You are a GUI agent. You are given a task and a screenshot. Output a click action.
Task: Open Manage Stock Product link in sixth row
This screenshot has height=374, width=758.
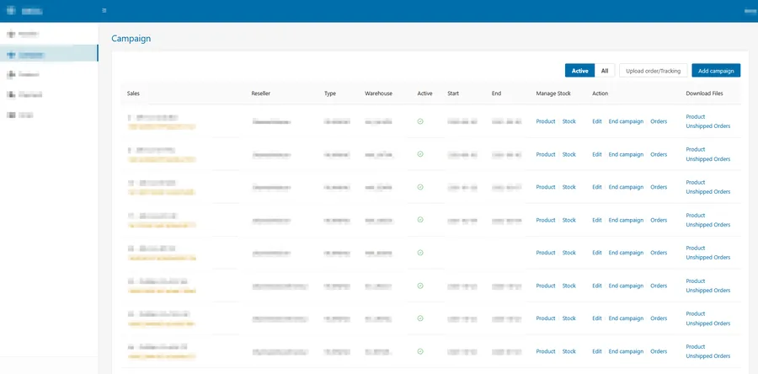pyautogui.click(x=545, y=286)
